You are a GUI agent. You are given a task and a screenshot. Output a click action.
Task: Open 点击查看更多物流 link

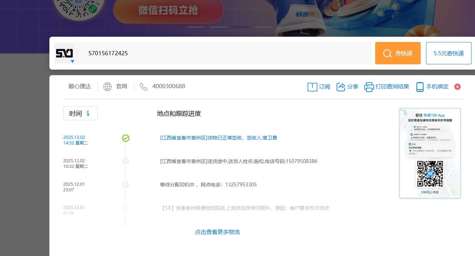(217, 232)
